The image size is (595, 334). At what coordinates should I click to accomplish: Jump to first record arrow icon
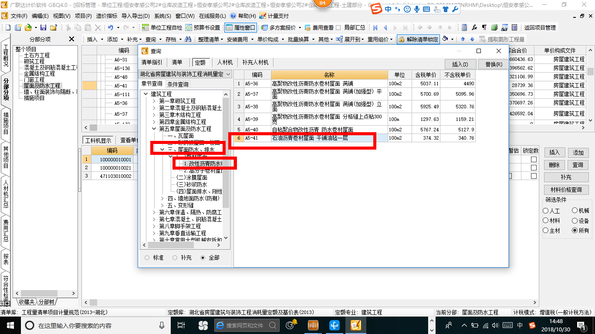[375, 27]
